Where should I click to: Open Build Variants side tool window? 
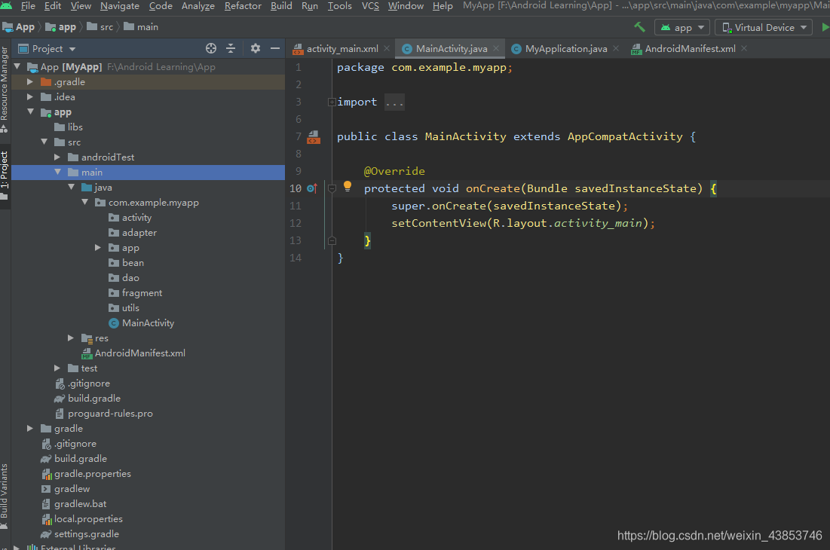pos(5,496)
